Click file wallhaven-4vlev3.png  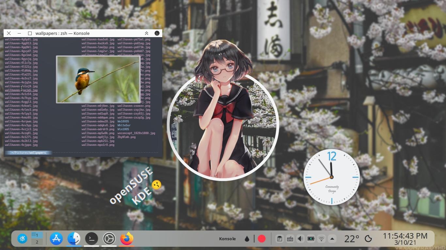click(x=21, y=110)
